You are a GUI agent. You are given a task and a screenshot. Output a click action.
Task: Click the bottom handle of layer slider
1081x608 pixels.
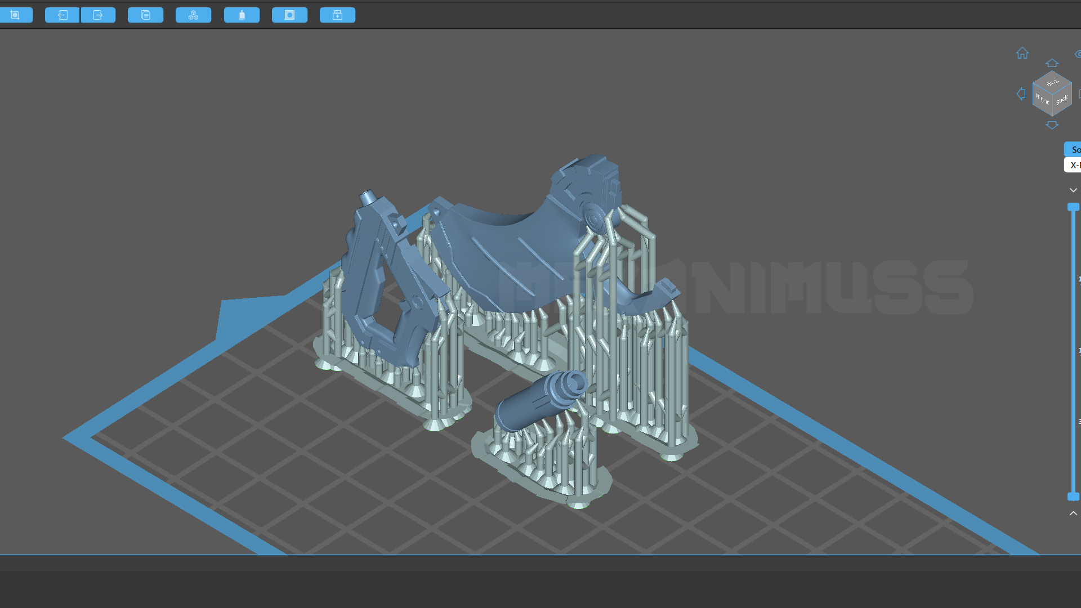(x=1074, y=497)
